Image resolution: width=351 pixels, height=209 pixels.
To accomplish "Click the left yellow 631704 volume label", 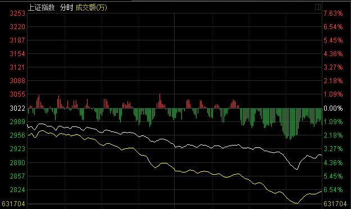I will point(13,204).
